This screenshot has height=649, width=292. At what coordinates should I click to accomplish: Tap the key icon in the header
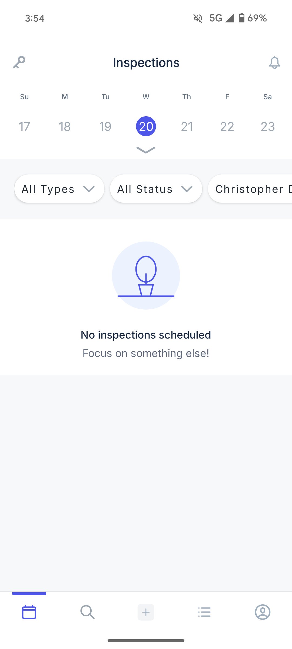19,62
